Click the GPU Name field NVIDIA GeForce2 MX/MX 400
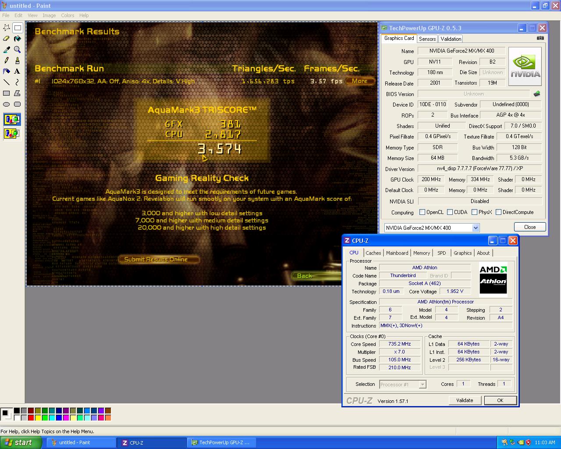 coord(462,51)
